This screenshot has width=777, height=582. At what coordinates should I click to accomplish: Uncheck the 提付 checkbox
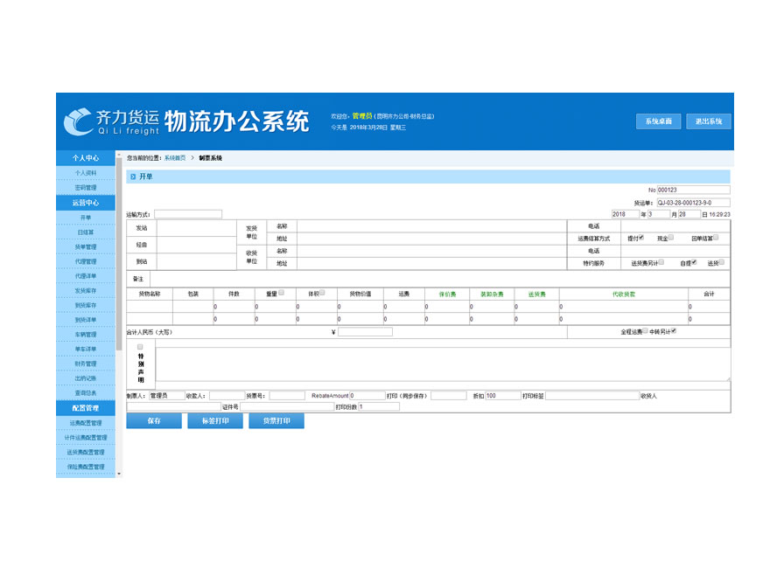(641, 237)
